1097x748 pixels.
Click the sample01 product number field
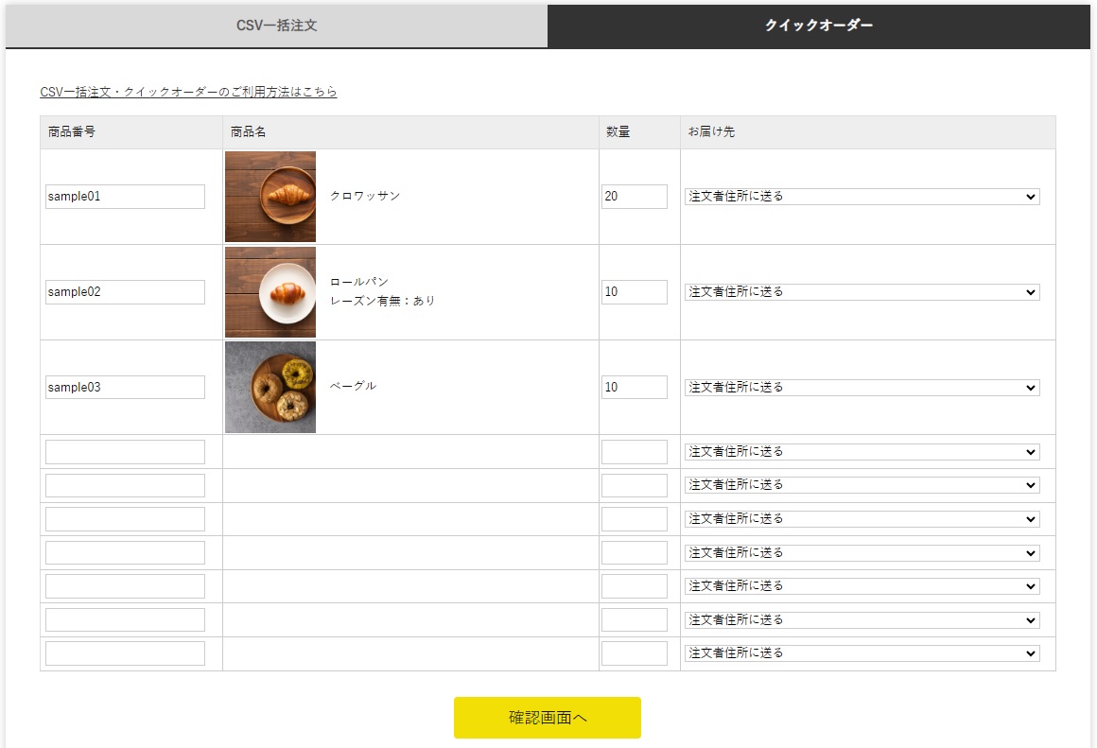click(125, 197)
